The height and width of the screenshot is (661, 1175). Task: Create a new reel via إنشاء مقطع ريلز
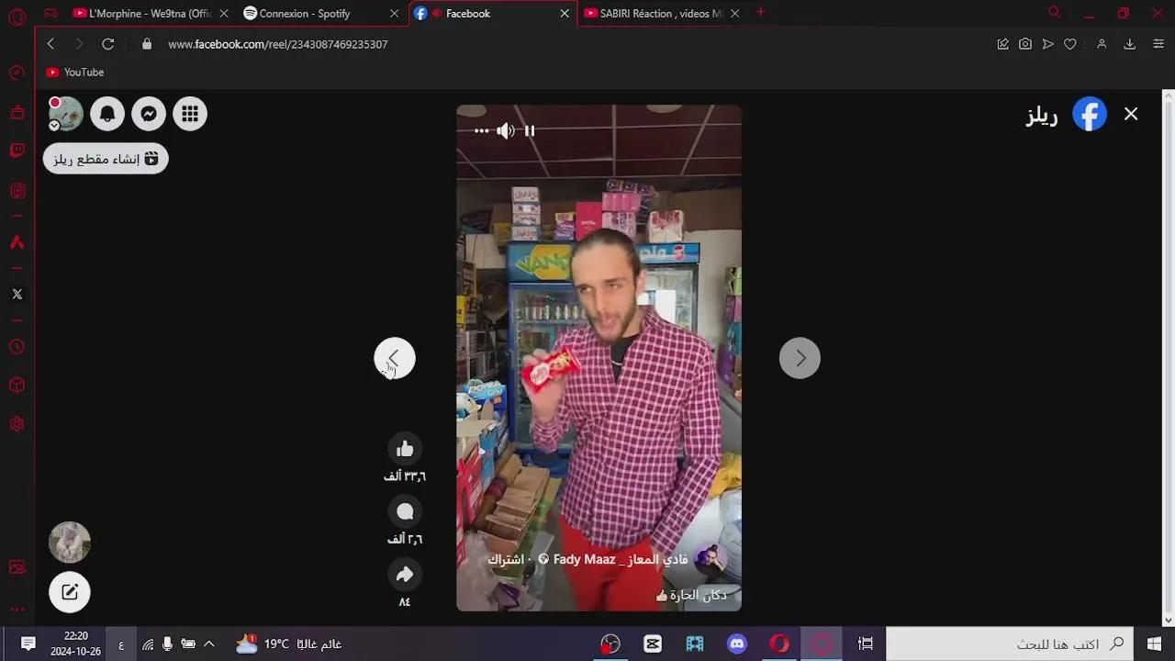coord(105,158)
